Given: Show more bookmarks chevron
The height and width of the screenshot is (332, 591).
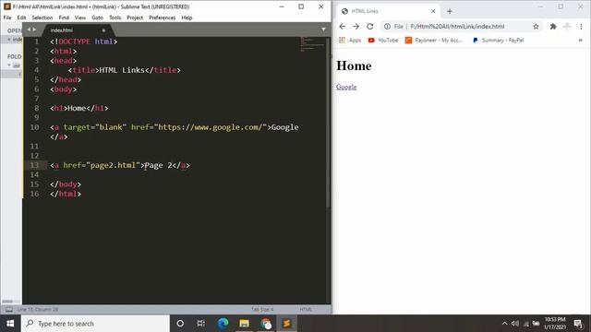Looking at the screenshot, I should pos(581,41).
